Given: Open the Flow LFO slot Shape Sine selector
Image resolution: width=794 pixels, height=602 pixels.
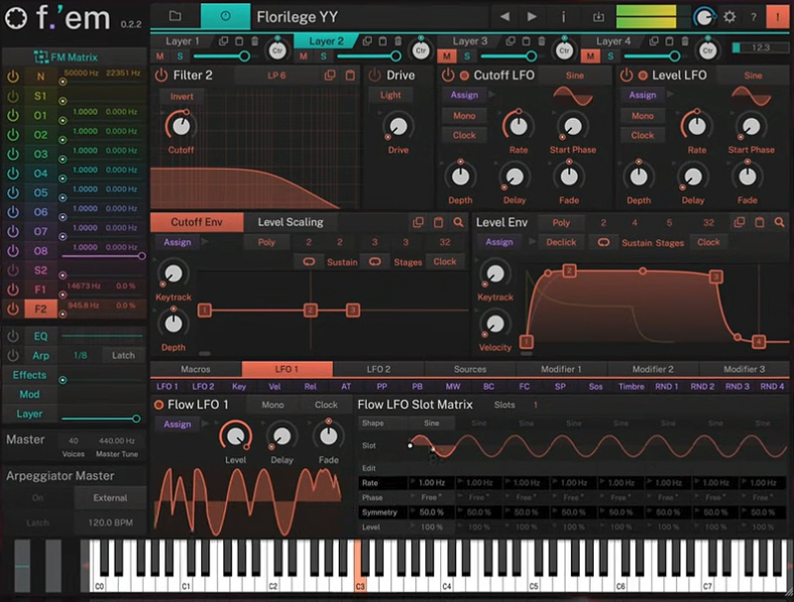Looking at the screenshot, I should tap(431, 423).
